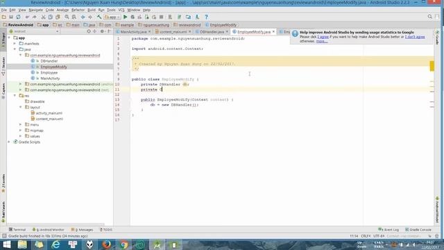The image size is (444, 250).
Task: Switch to content_main.xml tab
Action: [x=173, y=32]
